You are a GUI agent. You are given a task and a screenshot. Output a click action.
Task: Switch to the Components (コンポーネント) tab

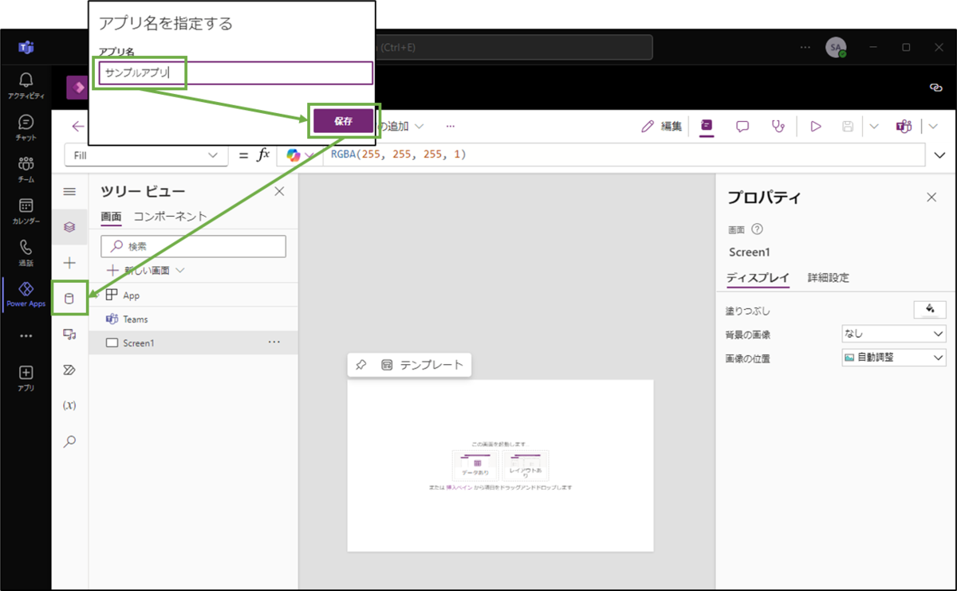point(170,217)
